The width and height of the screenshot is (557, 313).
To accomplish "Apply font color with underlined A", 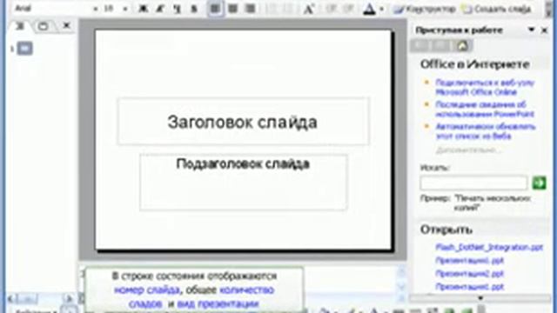I will point(369,9).
